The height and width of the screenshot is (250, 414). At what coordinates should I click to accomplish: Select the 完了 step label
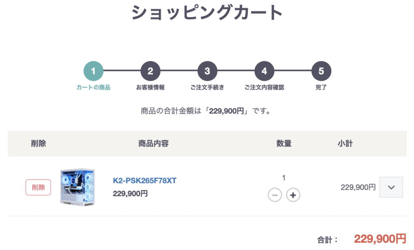click(321, 87)
